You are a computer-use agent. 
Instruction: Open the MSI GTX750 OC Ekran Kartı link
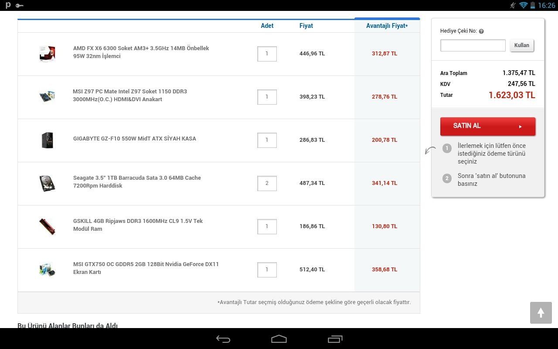coord(146,268)
